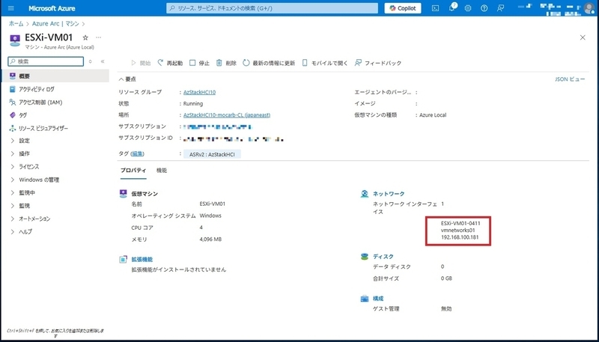Click the user account avatar
This screenshot has width=599, height=342.
(590, 8)
